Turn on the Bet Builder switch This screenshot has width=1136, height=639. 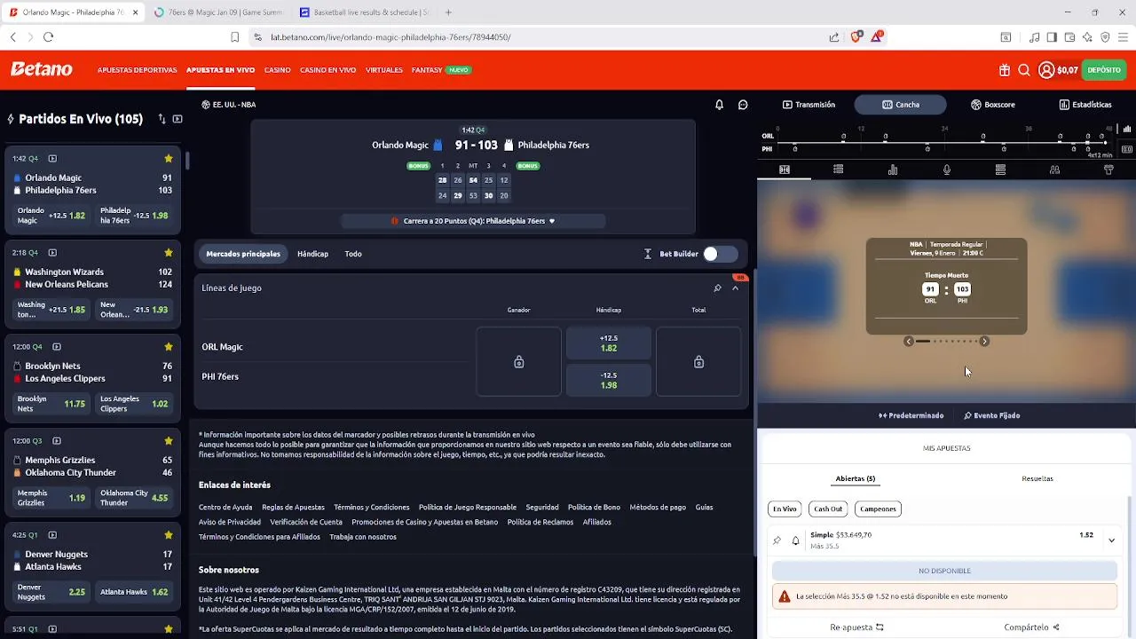click(720, 254)
